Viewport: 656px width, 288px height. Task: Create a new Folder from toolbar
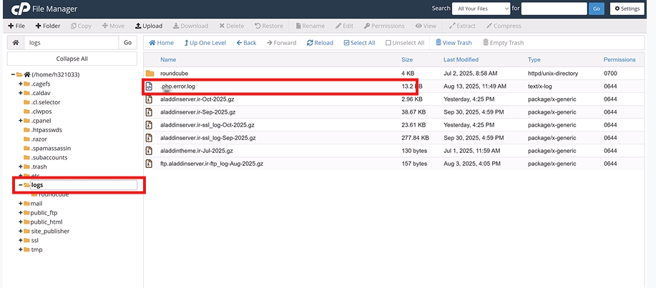(48, 26)
